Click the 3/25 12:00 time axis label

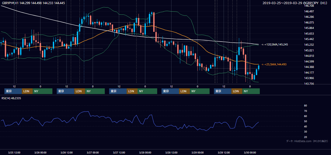click(x=14, y=152)
